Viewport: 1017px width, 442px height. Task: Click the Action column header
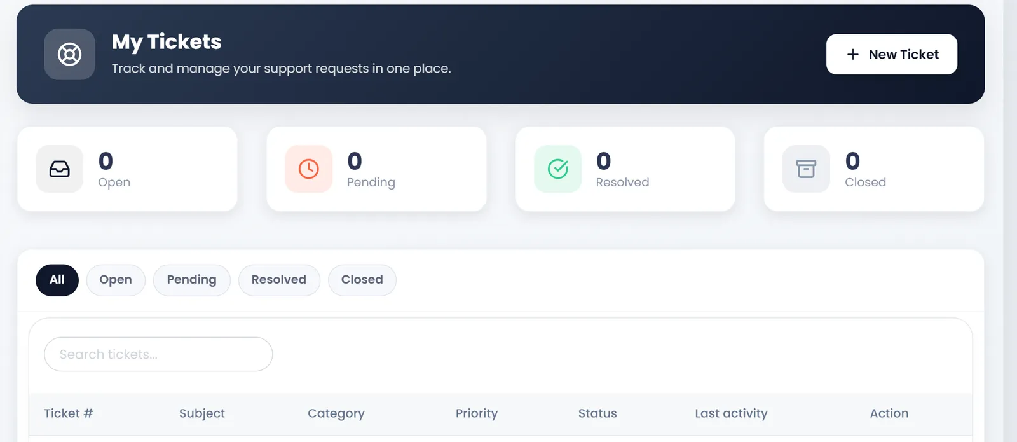(x=889, y=413)
